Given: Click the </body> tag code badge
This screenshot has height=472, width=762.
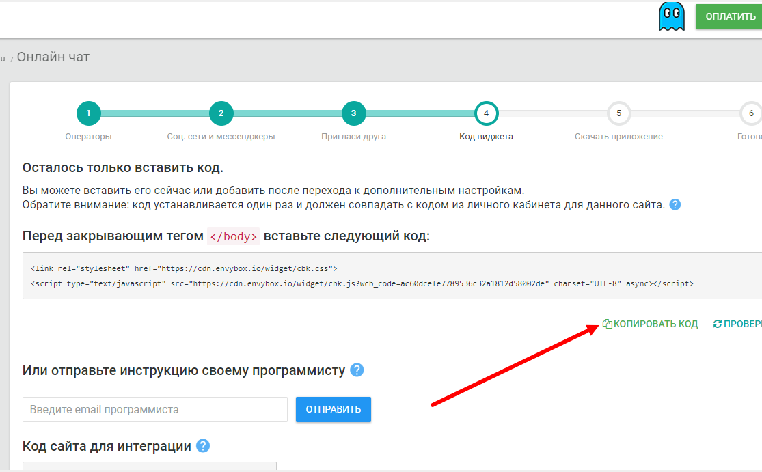Looking at the screenshot, I should click(233, 236).
